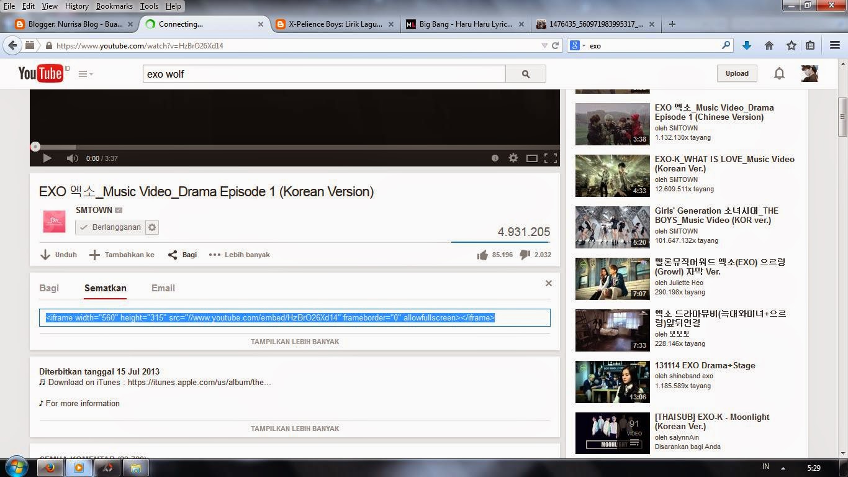Screen dimensions: 848x477
Task: Open media player taskbar icon
Action: 79,468
